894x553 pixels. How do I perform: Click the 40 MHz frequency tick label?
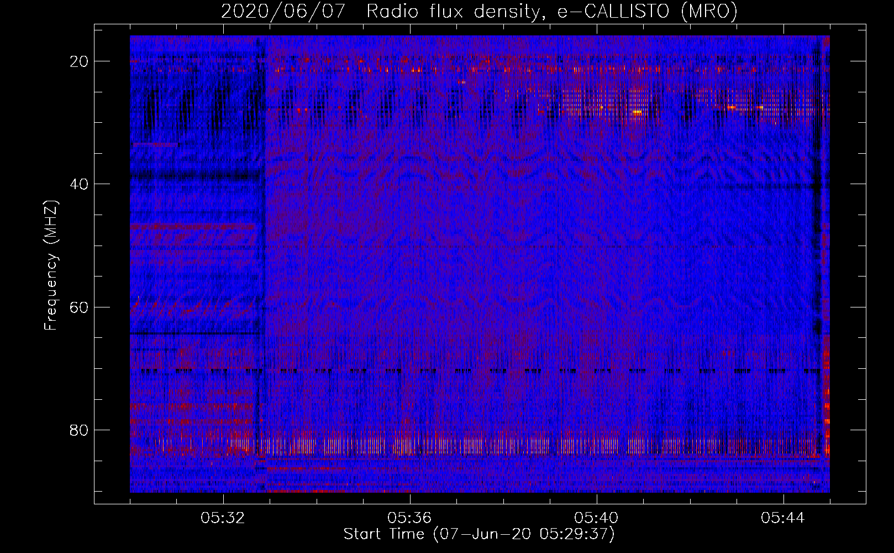pyautogui.click(x=80, y=184)
